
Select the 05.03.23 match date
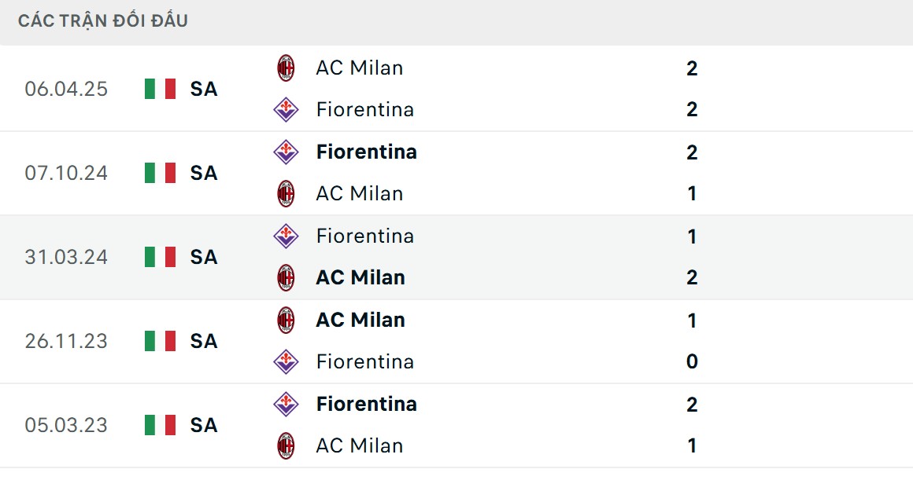(x=66, y=425)
